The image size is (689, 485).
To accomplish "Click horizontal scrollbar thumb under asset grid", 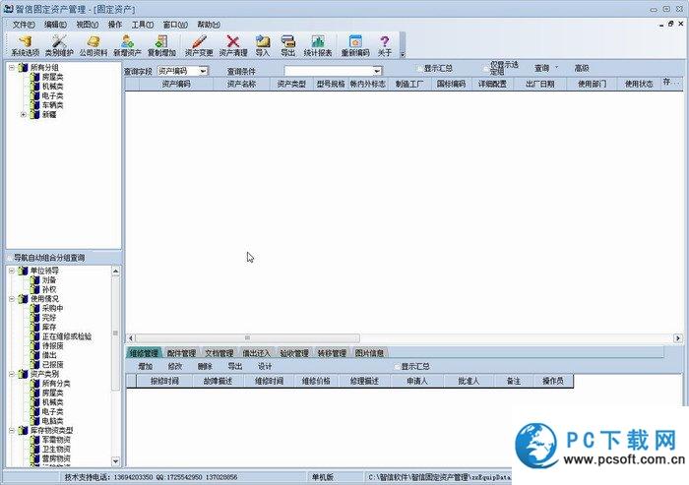I will click(x=247, y=337).
